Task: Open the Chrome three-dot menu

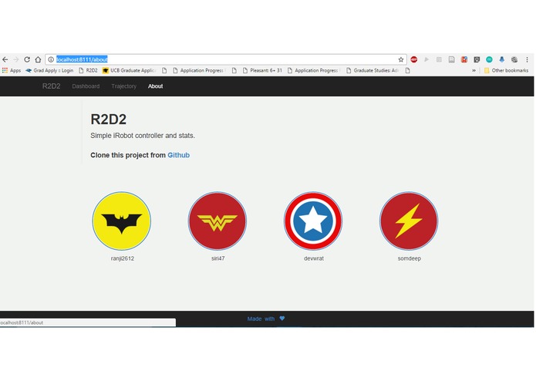Action: tap(527, 59)
